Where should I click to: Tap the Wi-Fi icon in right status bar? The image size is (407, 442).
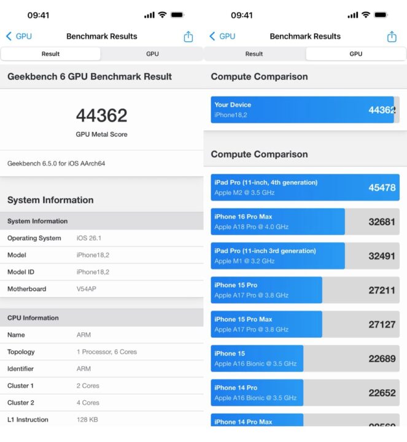(x=366, y=15)
